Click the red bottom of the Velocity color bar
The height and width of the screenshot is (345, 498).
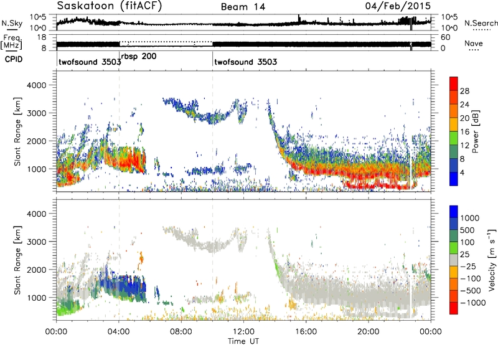[x=454, y=308]
